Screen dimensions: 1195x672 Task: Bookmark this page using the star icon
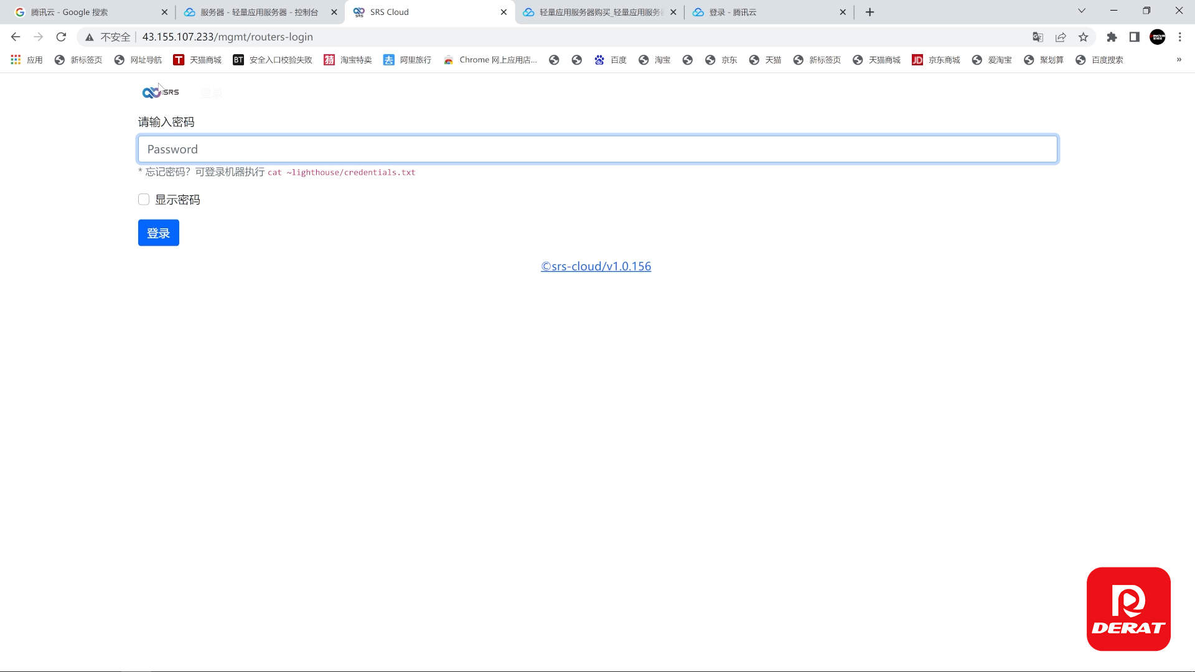pos(1084,37)
